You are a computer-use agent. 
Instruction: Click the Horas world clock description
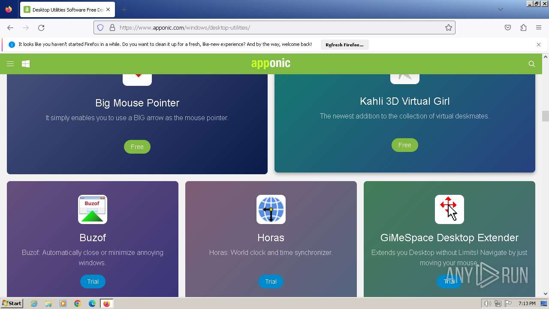[271, 252]
